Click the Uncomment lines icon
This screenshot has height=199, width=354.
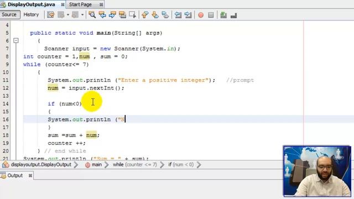tap(233, 15)
